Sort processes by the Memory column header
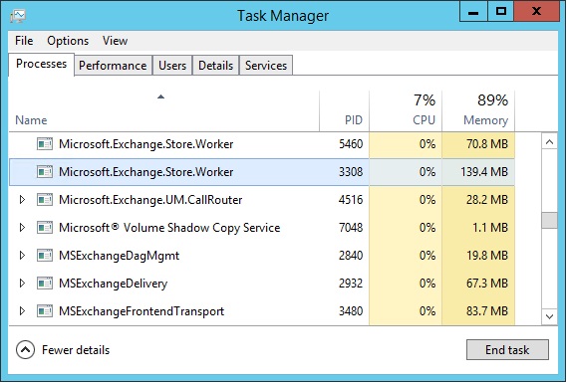567x383 pixels. click(478, 110)
